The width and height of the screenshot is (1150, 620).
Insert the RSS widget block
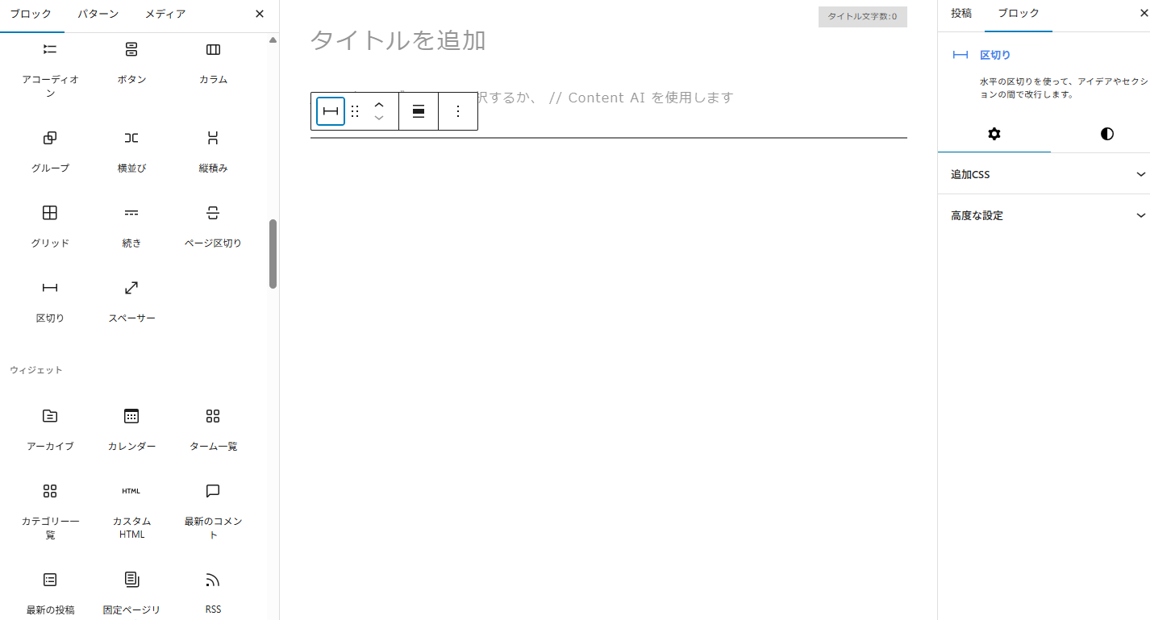213,592
